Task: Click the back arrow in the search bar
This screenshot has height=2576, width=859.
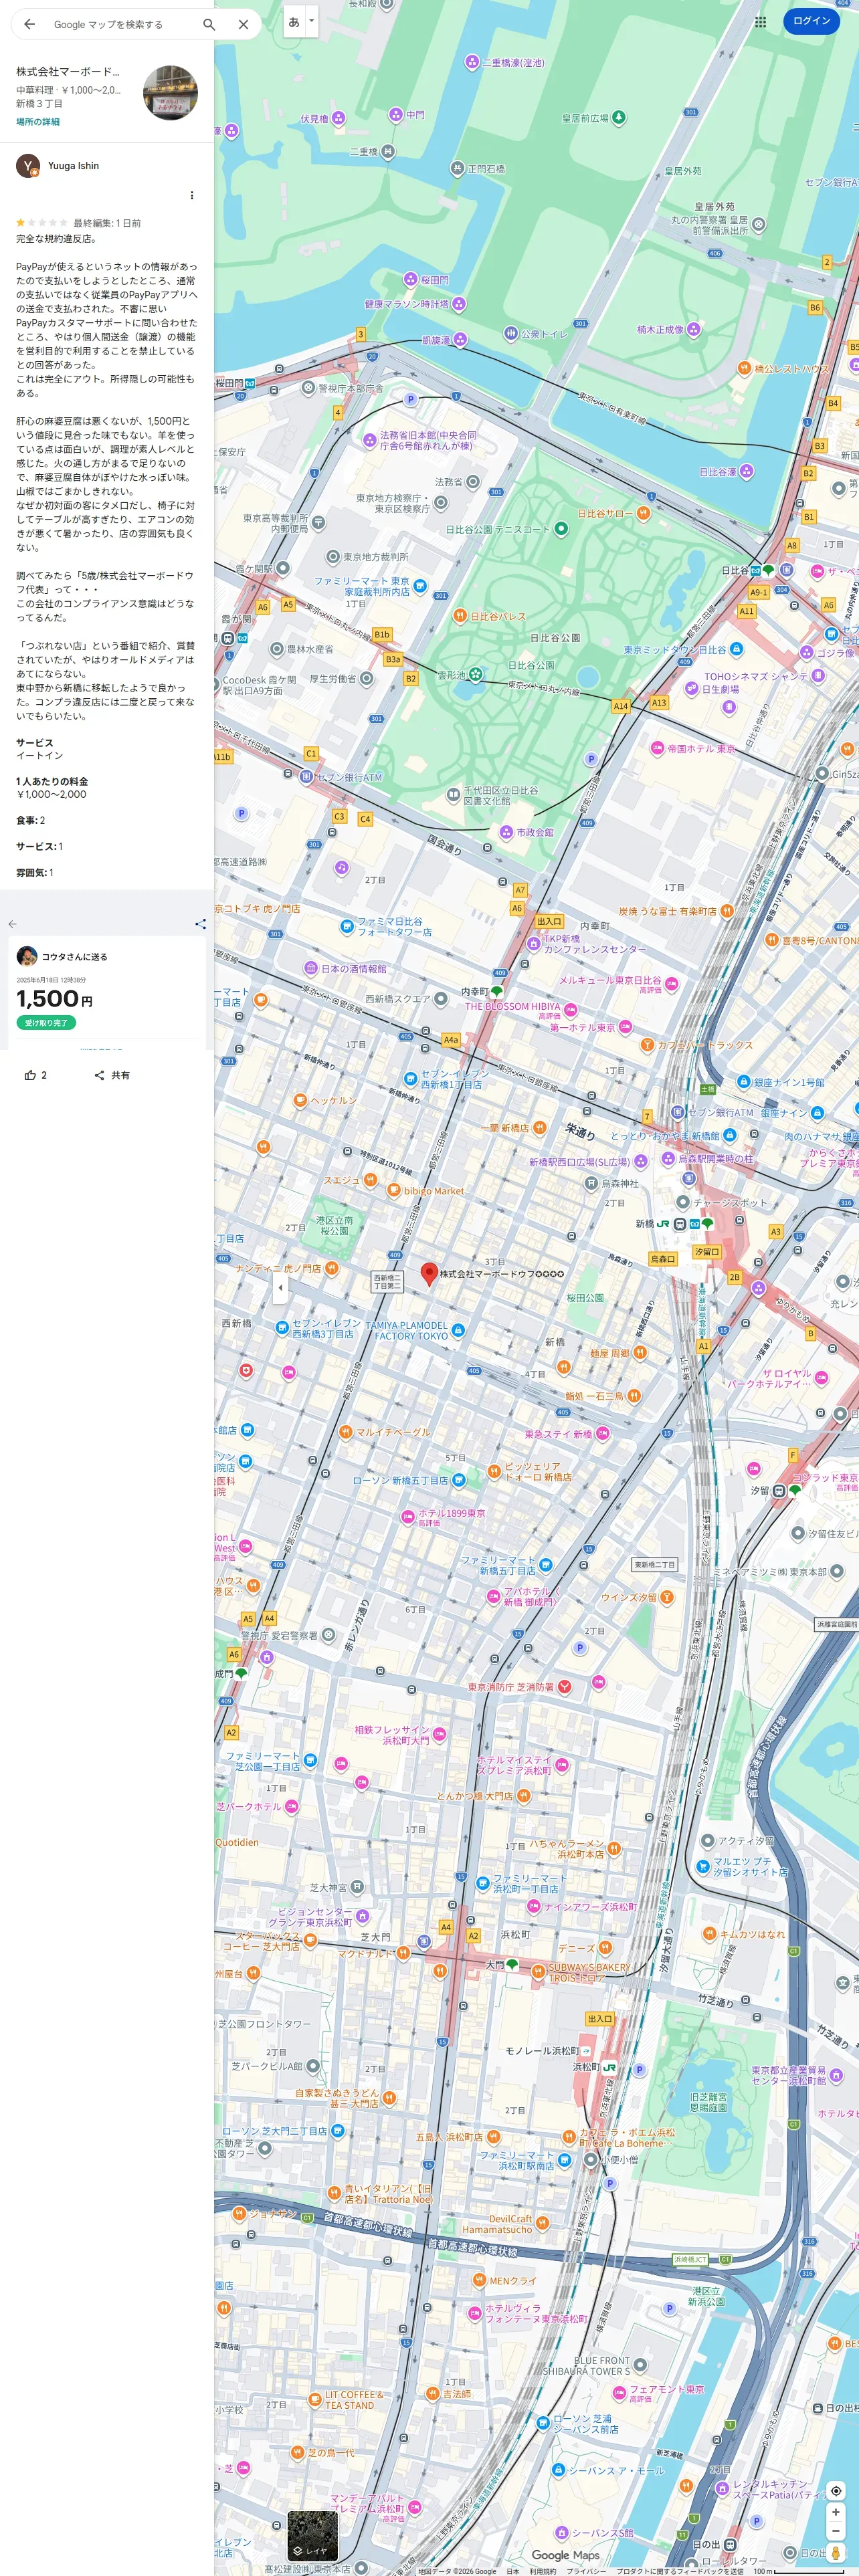Action: click(30, 24)
